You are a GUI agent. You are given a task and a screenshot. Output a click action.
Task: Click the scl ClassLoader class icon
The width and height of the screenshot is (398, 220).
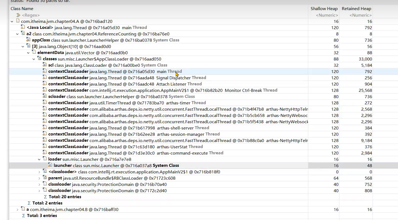coord(45,65)
